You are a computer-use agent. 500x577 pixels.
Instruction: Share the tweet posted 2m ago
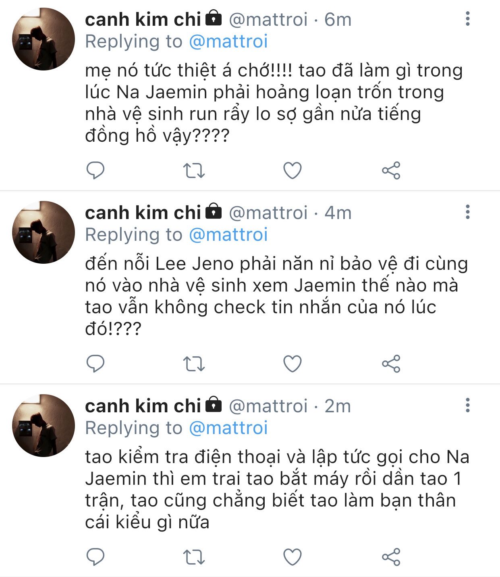[391, 557]
